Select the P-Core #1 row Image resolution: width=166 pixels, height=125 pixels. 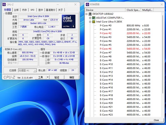pos(125,29)
